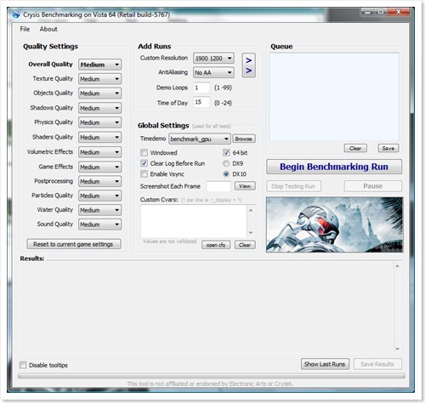Click the Stop Testing Run button
Viewport: 425px width, 403px height.
pos(293,186)
